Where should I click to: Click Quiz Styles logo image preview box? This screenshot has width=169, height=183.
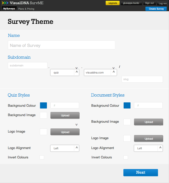point(43,132)
